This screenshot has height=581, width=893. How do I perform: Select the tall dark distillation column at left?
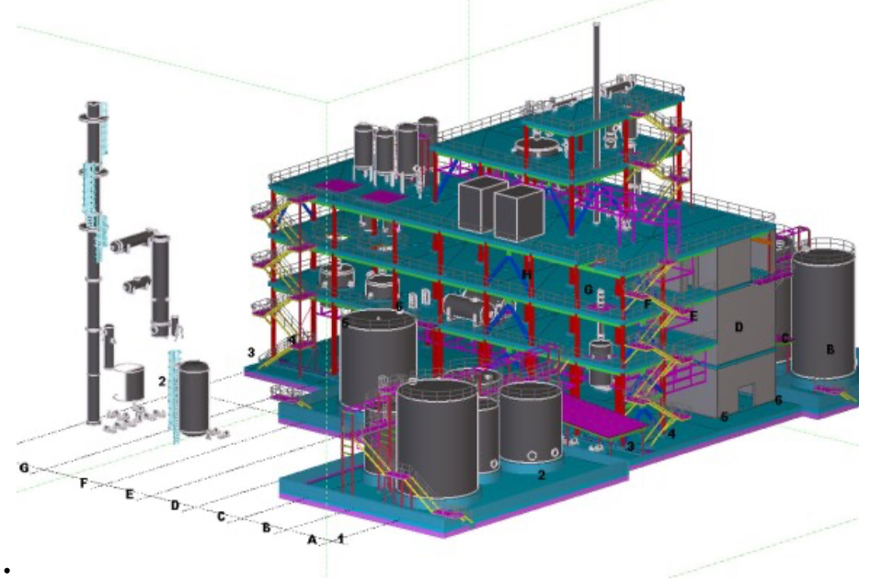tap(94, 263)
